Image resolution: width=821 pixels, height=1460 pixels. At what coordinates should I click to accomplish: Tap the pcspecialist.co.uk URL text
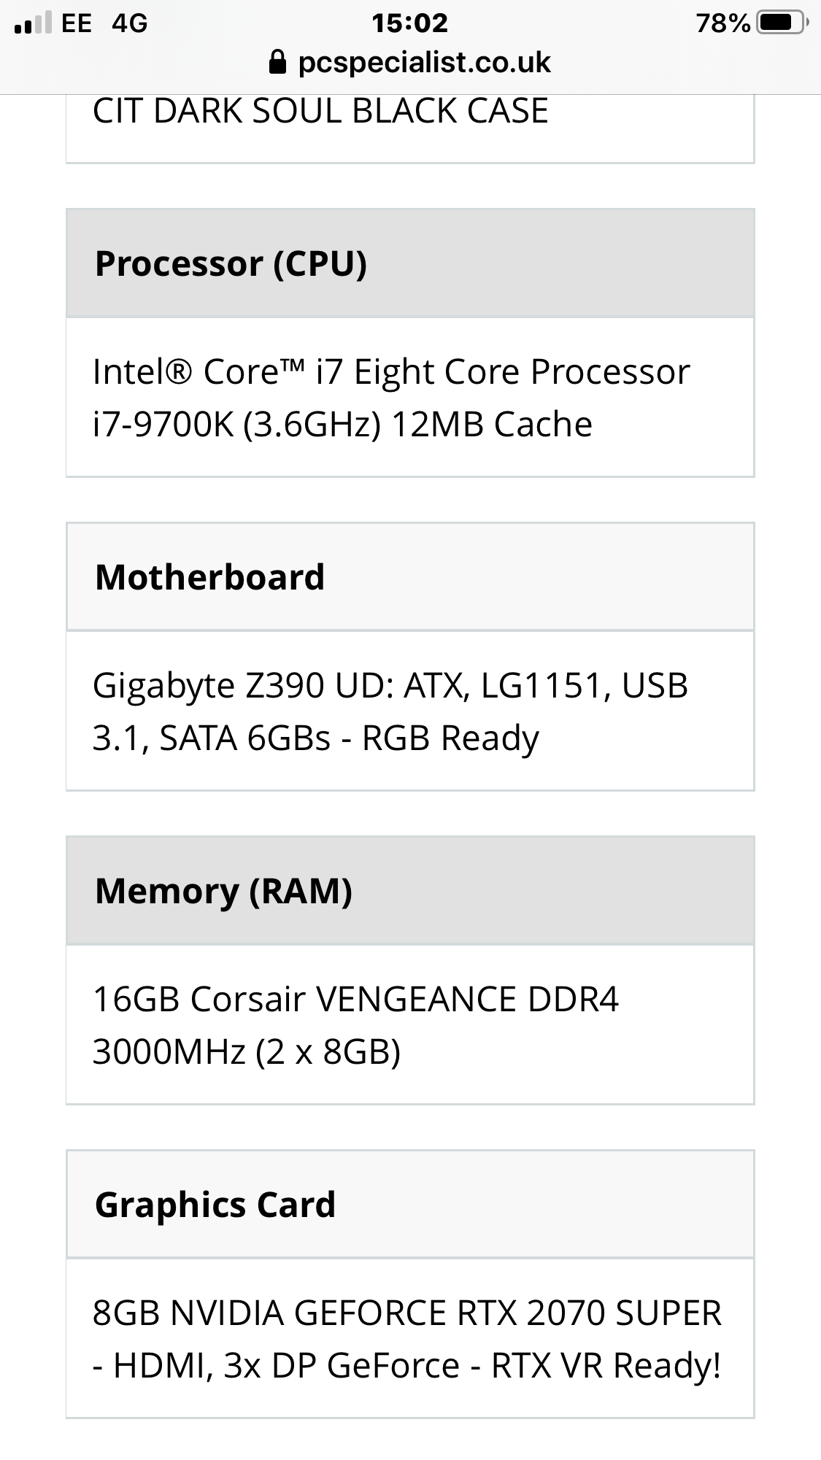pyautogui.click(x=424, y=63)
